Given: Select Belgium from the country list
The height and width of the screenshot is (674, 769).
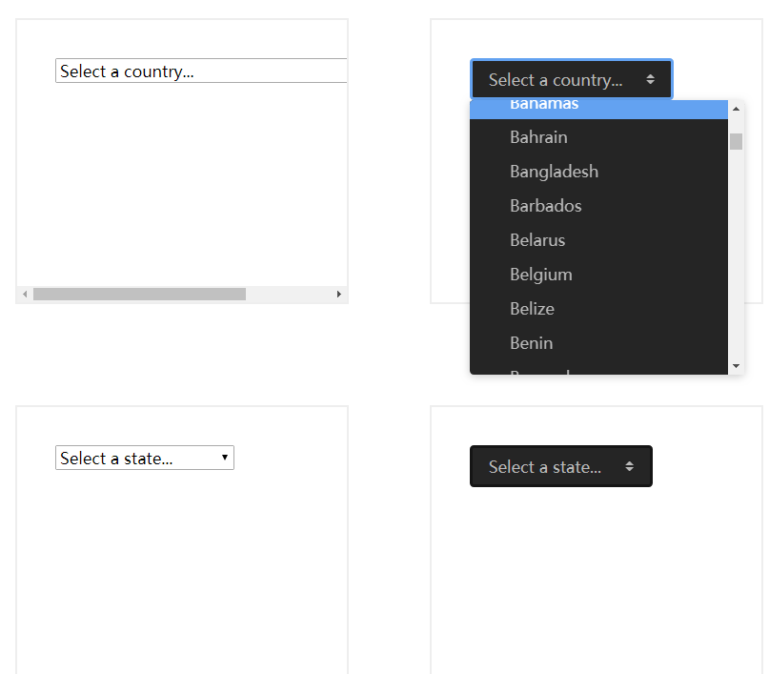Looking at the screenshot, I should [598, 275].
